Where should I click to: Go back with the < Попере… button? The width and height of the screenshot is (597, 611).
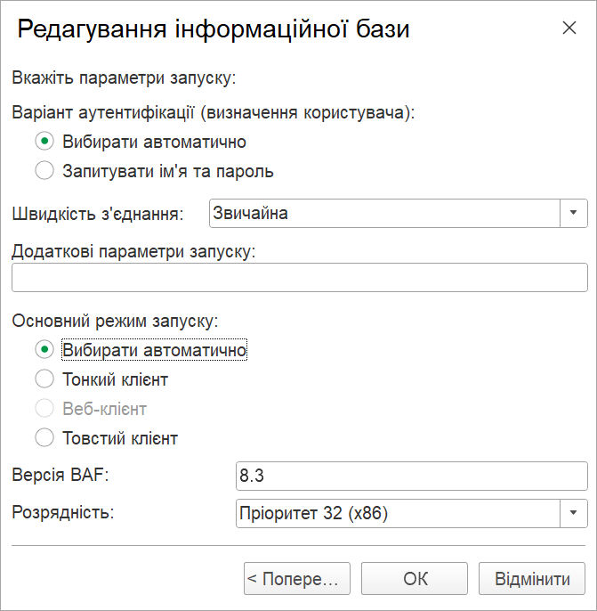pos(297,578)
